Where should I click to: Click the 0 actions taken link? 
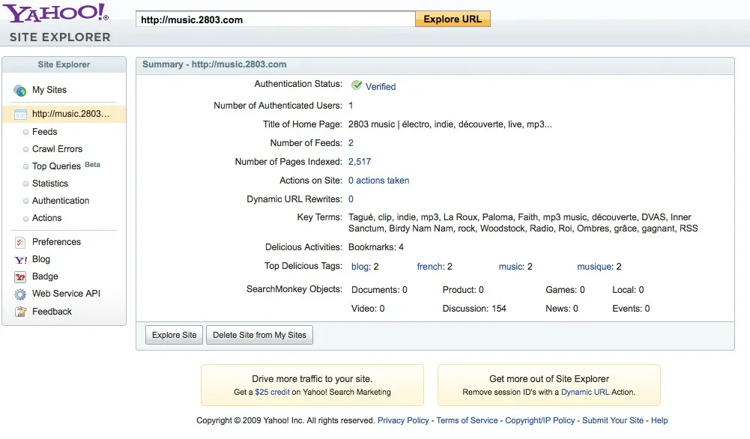pos(378,181)
